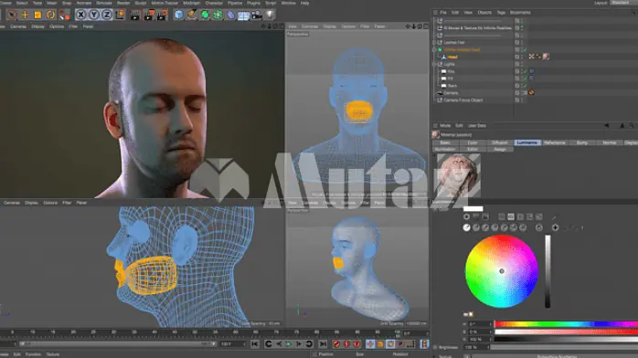This screenshot has height=358, width=638.
Task: Toggle visibility dots of Lights group
Action: tap(522, 64)
